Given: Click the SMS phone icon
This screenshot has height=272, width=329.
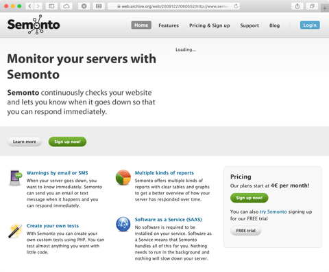Looking at the screenshot, I should 16,178.
